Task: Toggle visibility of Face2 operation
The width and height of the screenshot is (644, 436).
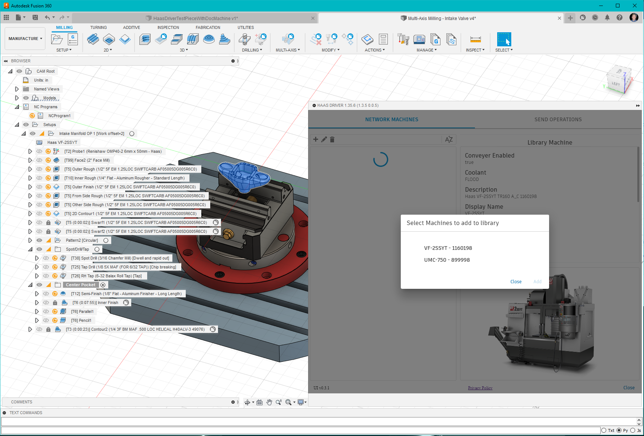Action: tap(39, 160)
